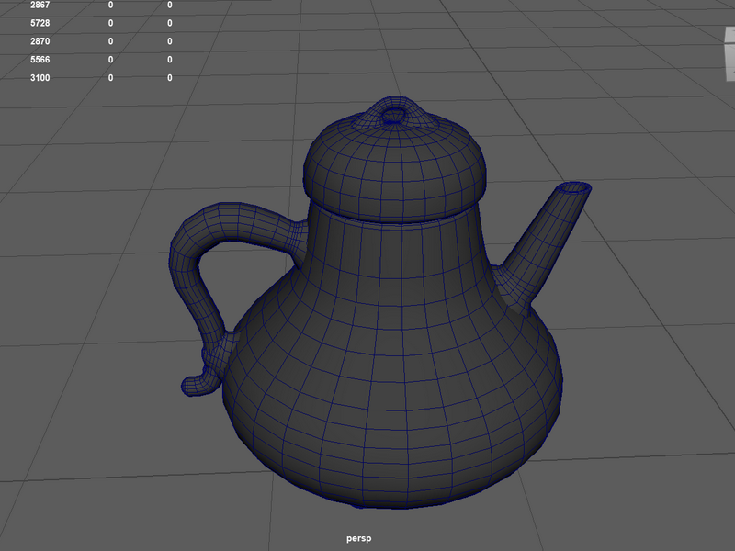Click the 3100 count value
735x551 pixels.
pos(40,78)
